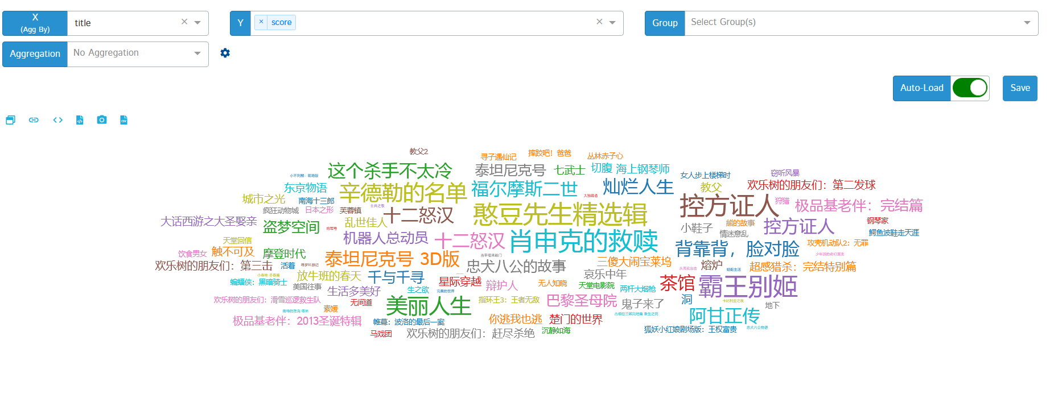Export chart as HTML file icon
This screenshot has width=1054, height=402.
[x=80, y=120]
